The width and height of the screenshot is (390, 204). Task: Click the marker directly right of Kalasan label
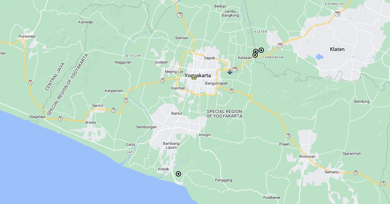click(255, 55)
